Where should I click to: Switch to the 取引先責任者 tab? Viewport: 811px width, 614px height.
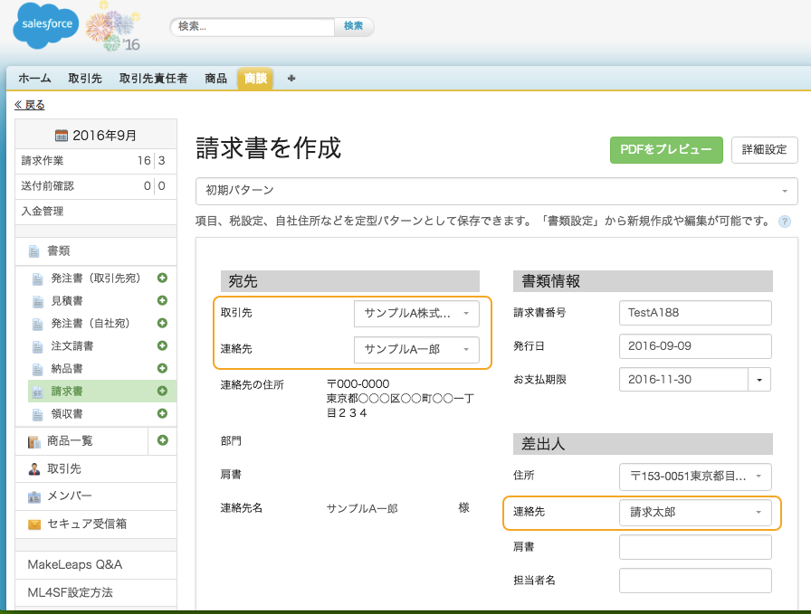point(153,79)
